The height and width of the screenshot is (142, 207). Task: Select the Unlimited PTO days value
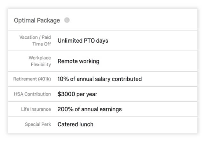pos(83,41)
